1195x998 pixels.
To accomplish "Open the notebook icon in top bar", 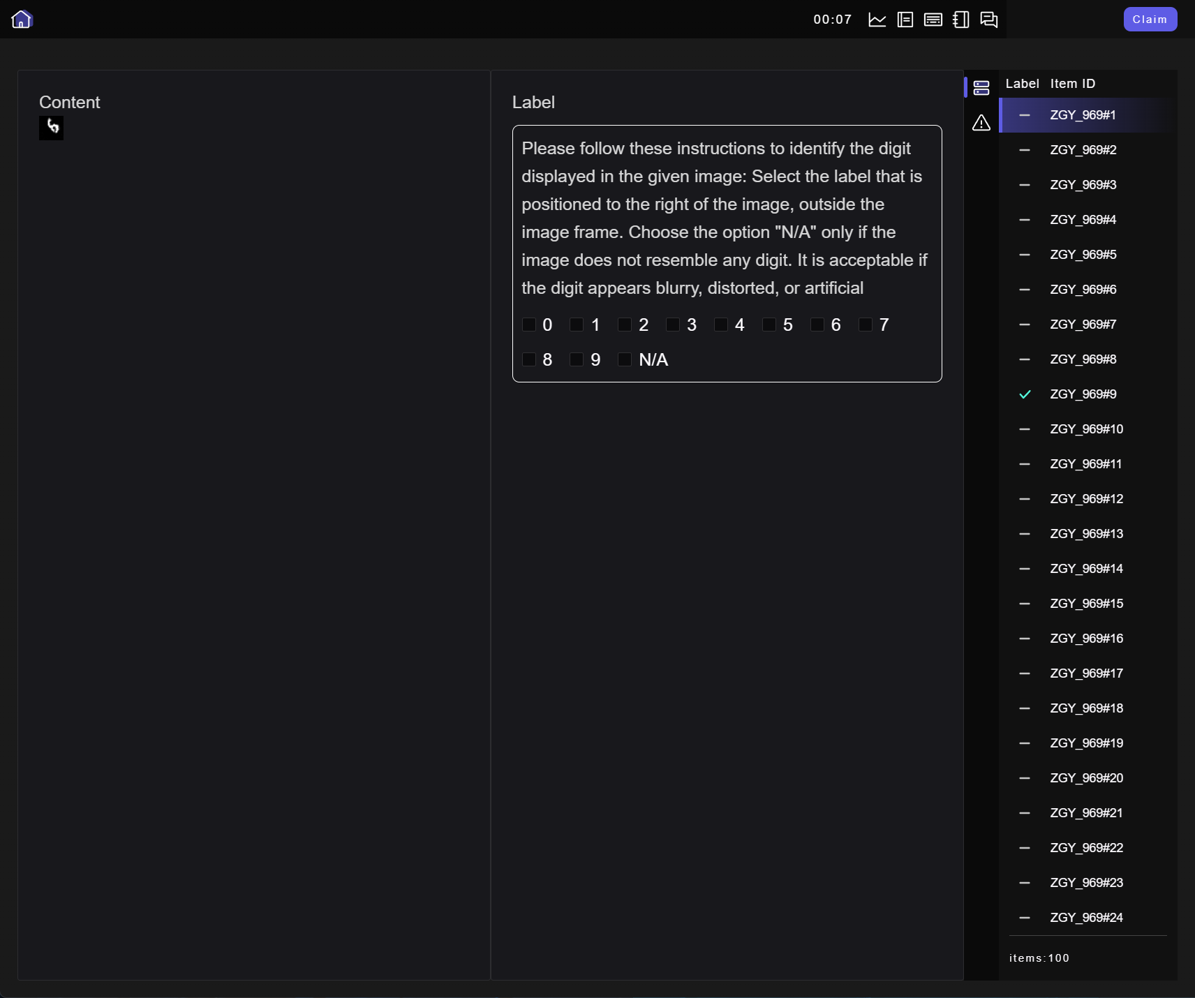I will click(x=960, y=20).
